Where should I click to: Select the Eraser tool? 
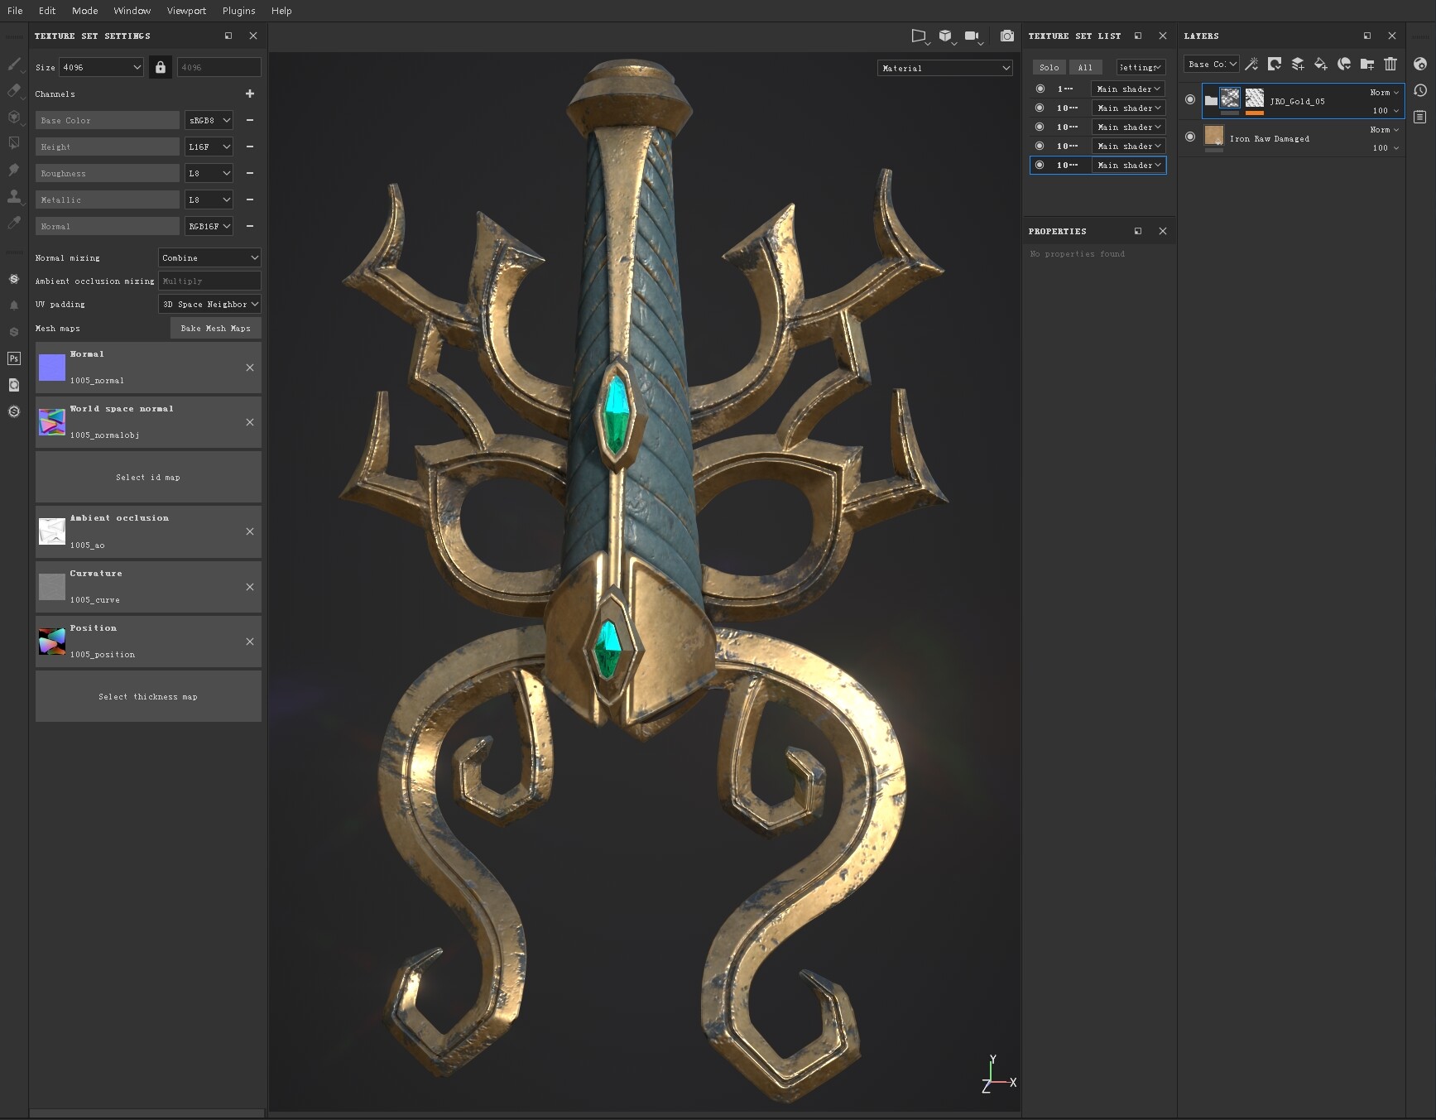click(14, 90)
